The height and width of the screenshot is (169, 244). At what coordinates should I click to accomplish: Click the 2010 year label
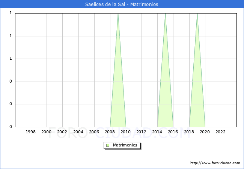[126, 132]
